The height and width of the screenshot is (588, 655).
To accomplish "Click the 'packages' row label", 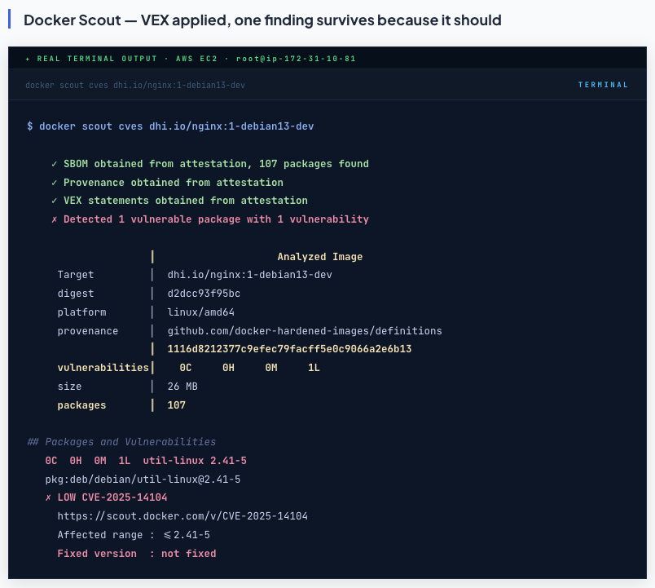I will (81, 405).
